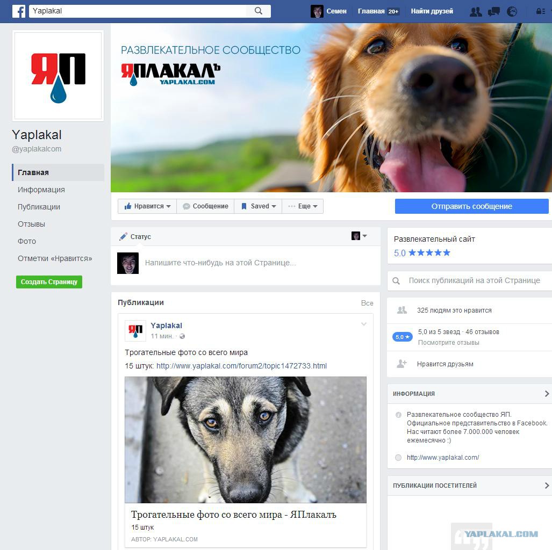The image size is (552, 550).
Task: Click Нравится друзьям text
Action: click(445, 364)
